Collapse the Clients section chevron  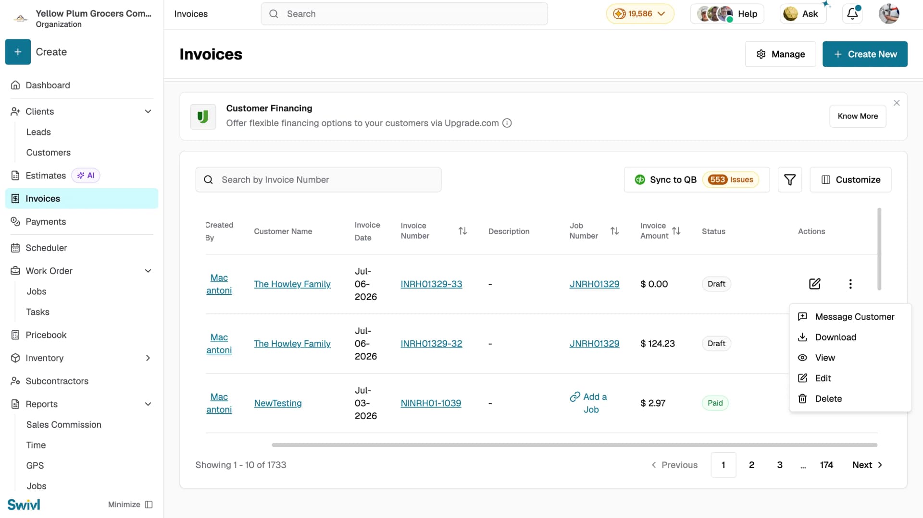pyautogui.click(x=148, y=111)
